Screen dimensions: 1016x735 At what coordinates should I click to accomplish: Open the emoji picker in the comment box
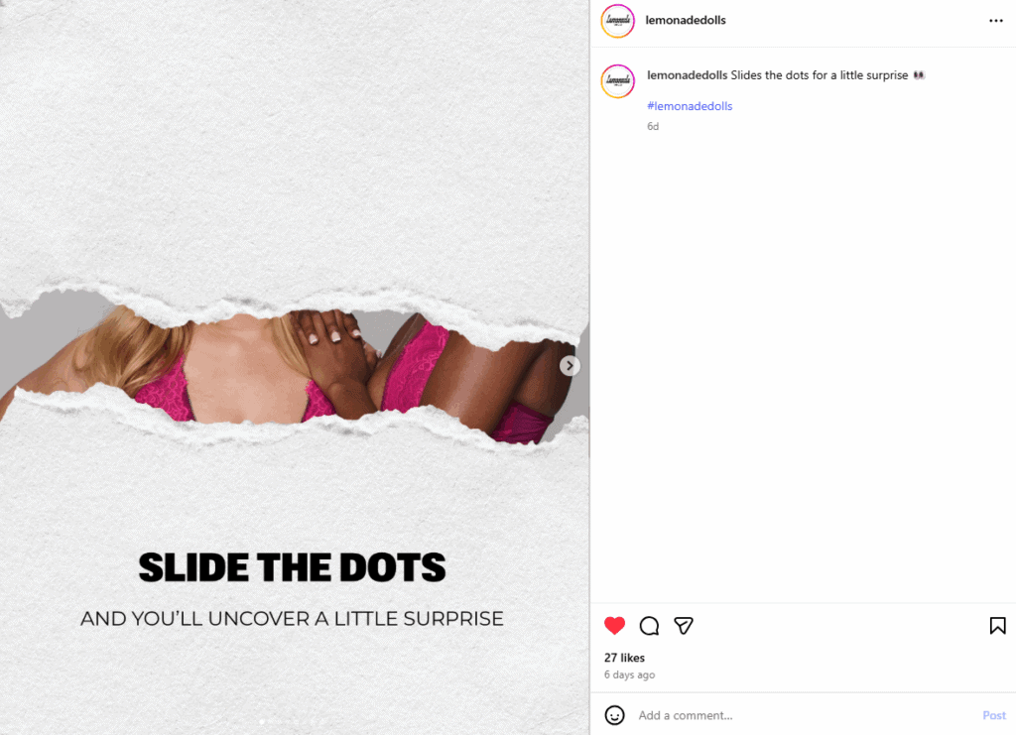click(616, 714)
